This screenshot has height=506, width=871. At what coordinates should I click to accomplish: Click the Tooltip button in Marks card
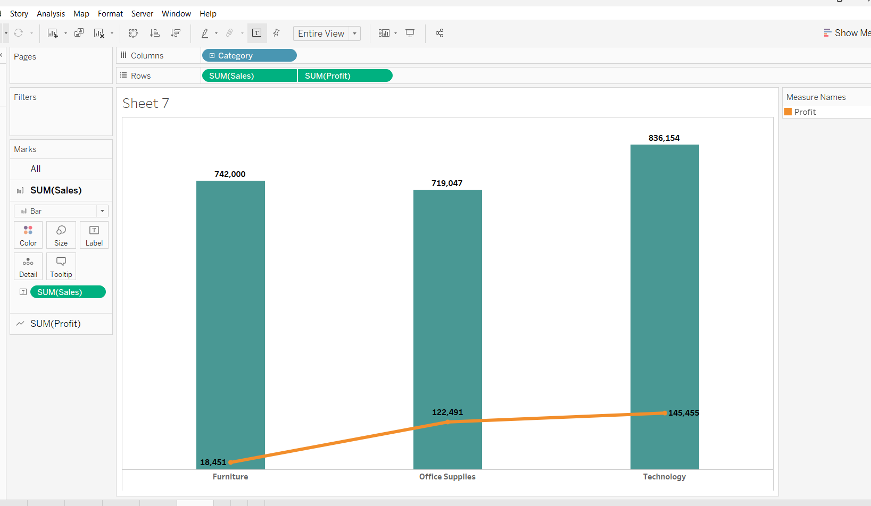[x=61, y=266]
